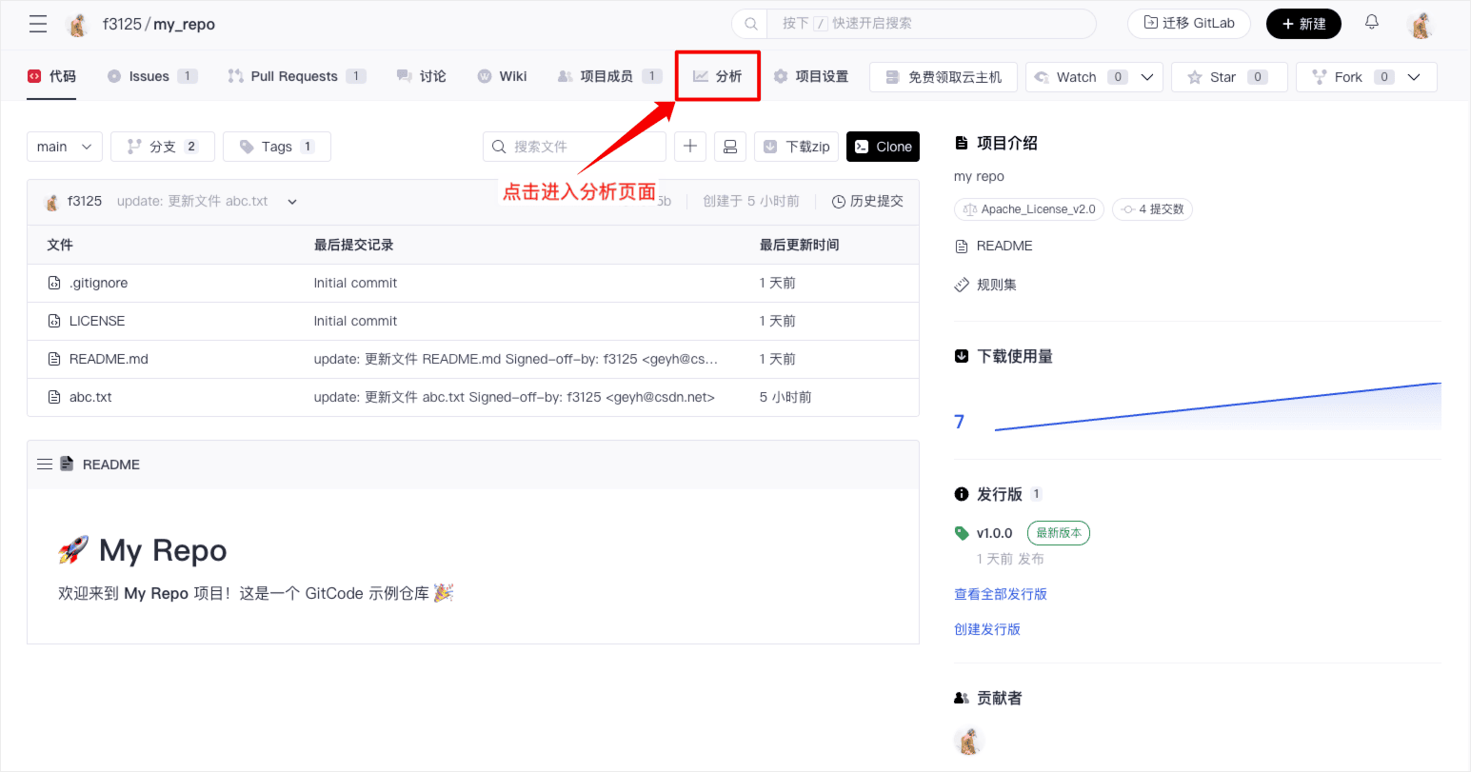
Task: Watch the my_repo repository
Action: pos(1076,77)
